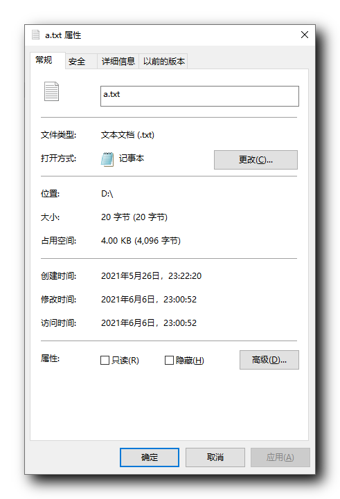Click the 创建时间: label
This screenshot has height=499, width=340.
tap(58, 276)
